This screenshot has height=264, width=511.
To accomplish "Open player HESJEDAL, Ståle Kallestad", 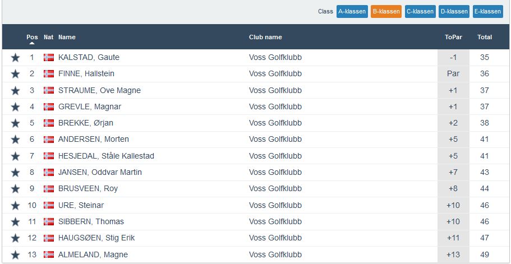I will [x=106, y=156].
